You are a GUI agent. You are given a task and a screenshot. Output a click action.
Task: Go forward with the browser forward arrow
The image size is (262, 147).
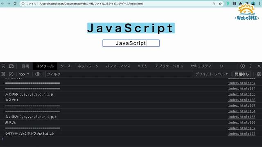(9, 4)
